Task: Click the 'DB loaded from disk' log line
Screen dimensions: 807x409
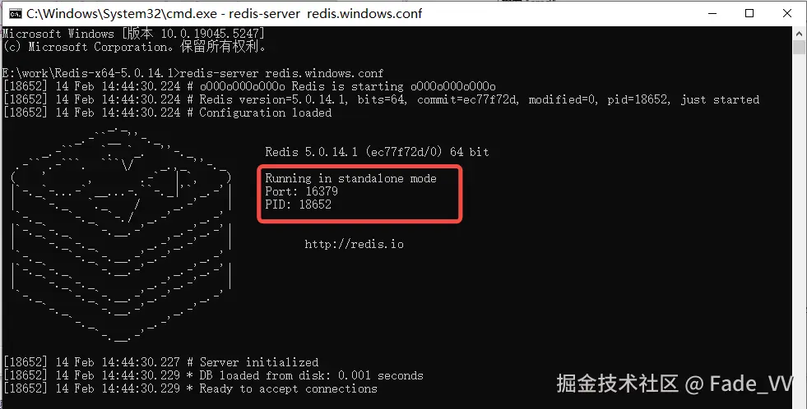Action: (x=214, y=375)
